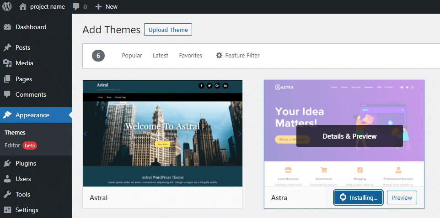Click the Plugins plug icon
This screenshot has height=218, width=440.
coord(7,163)
